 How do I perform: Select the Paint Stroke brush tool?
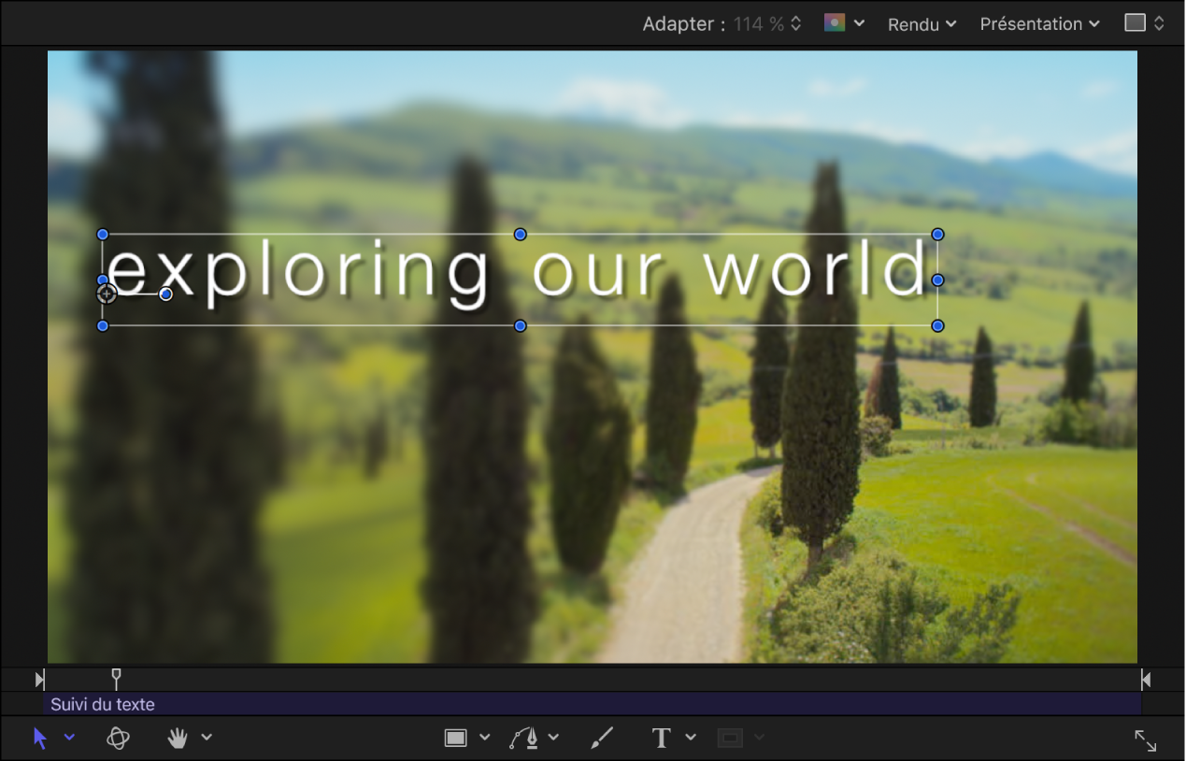click(x=603, y=738)
